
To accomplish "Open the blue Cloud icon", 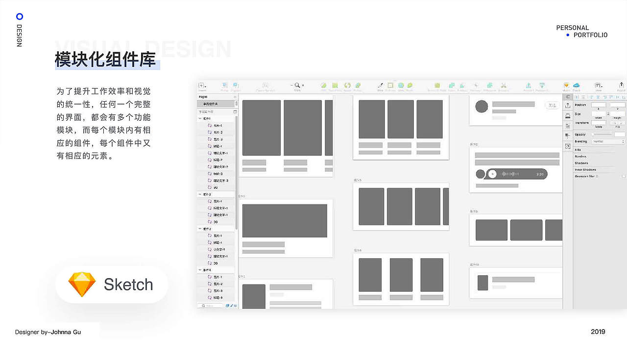I will [577, 86].
